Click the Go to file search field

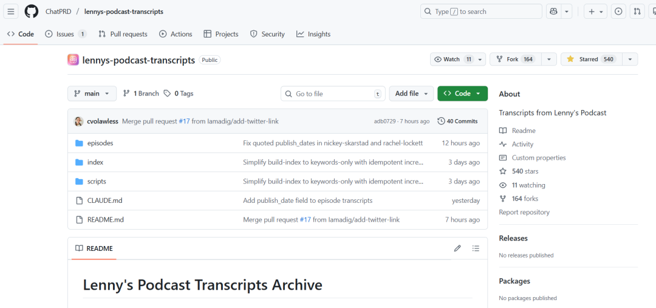[x=333, y=94]
